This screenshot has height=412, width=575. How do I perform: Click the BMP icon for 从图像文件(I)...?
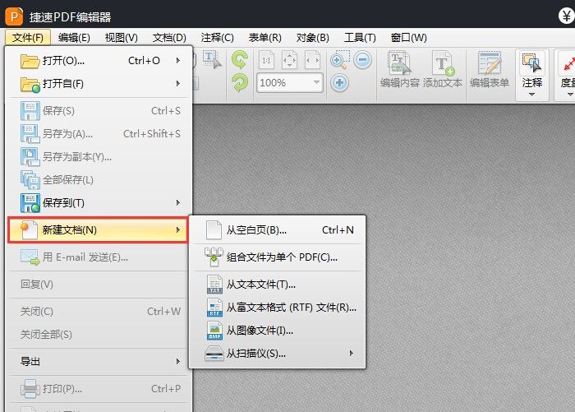tap(214, 331)
